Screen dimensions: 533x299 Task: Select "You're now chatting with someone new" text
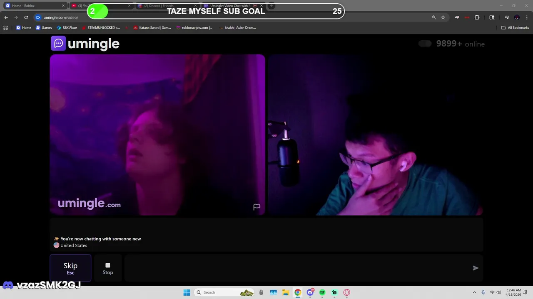[101, 239]
